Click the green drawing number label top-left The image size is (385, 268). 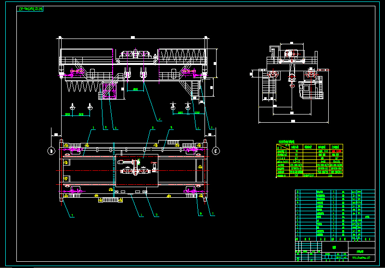pos(30,9)
